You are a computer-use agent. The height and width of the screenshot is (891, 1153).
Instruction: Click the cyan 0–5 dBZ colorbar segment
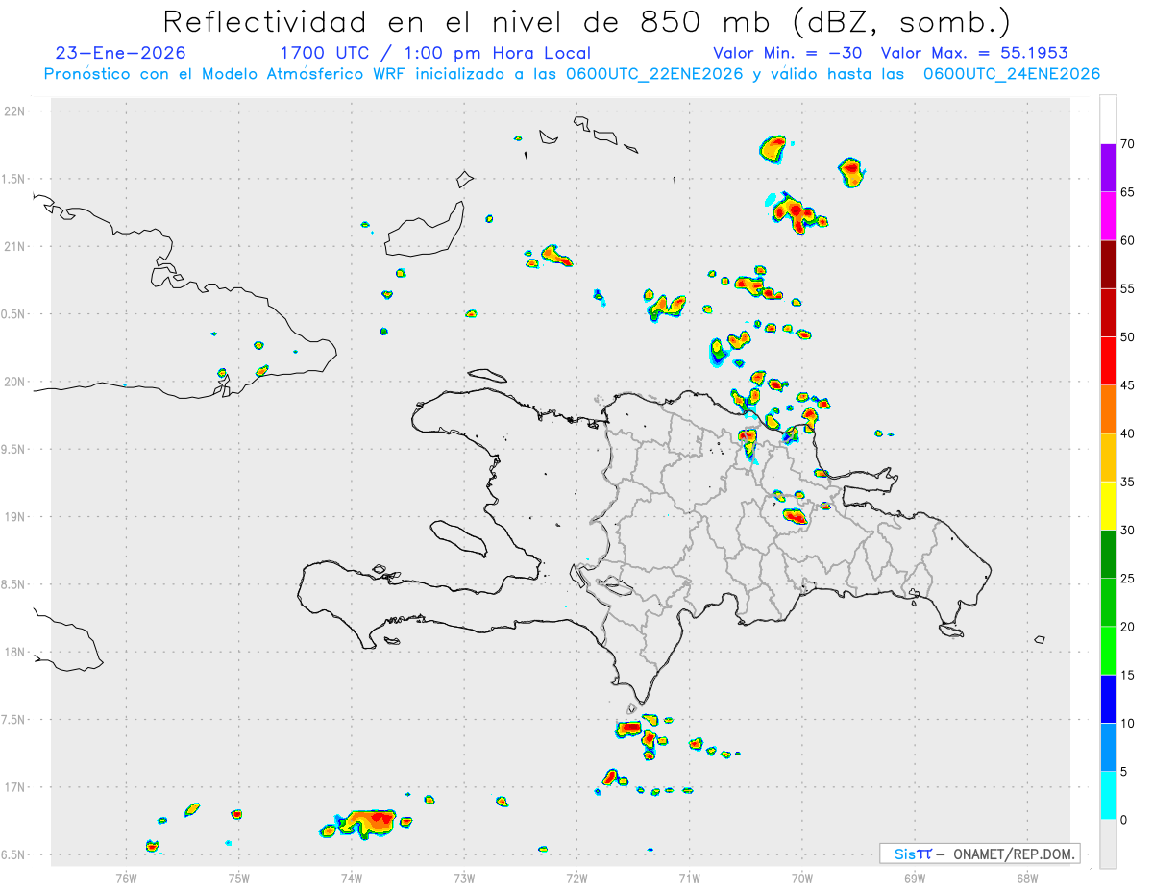pyautogui.click(x=1108, y=796)
